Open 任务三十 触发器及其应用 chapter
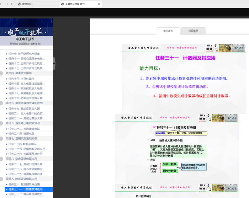249x198 pixels. [x=24, y=185]
